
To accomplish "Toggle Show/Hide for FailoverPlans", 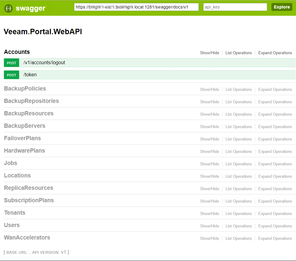I will (210, 139).
